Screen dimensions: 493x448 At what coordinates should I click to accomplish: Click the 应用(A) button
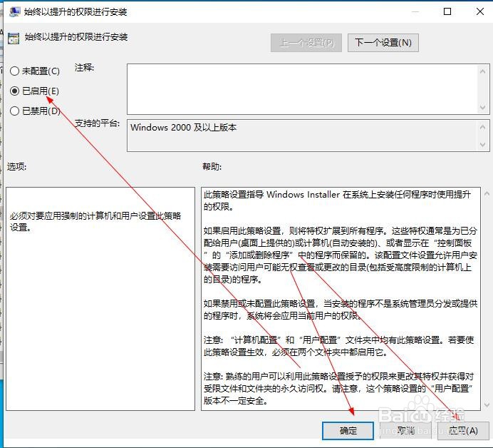[x=464, y=430]
